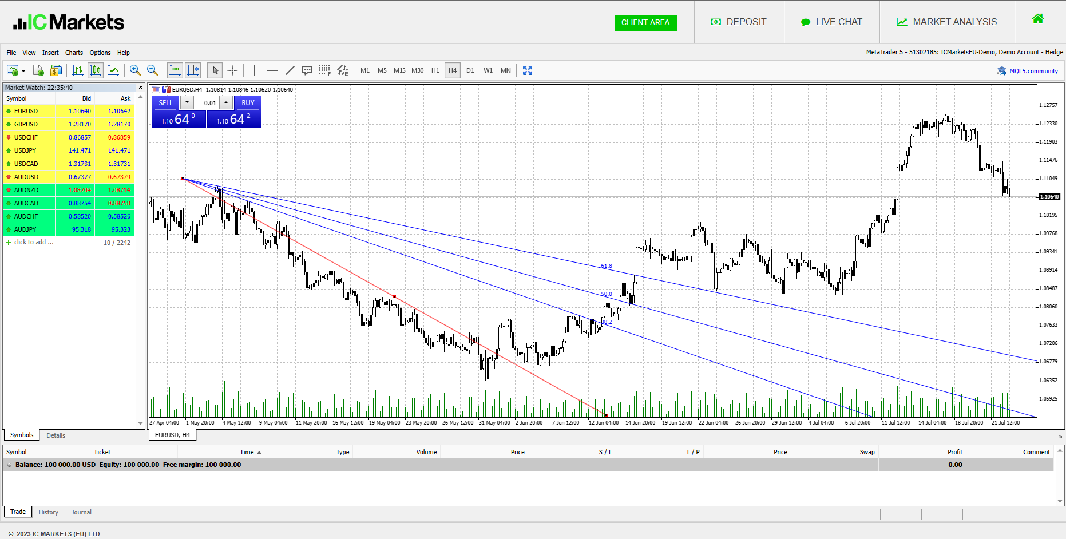Open the new chart dropdown arrow

pyautogui.click(x=23, y=71)
